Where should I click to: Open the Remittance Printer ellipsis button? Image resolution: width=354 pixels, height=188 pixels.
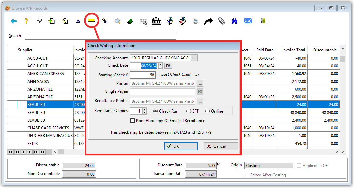tap(200, 101)
